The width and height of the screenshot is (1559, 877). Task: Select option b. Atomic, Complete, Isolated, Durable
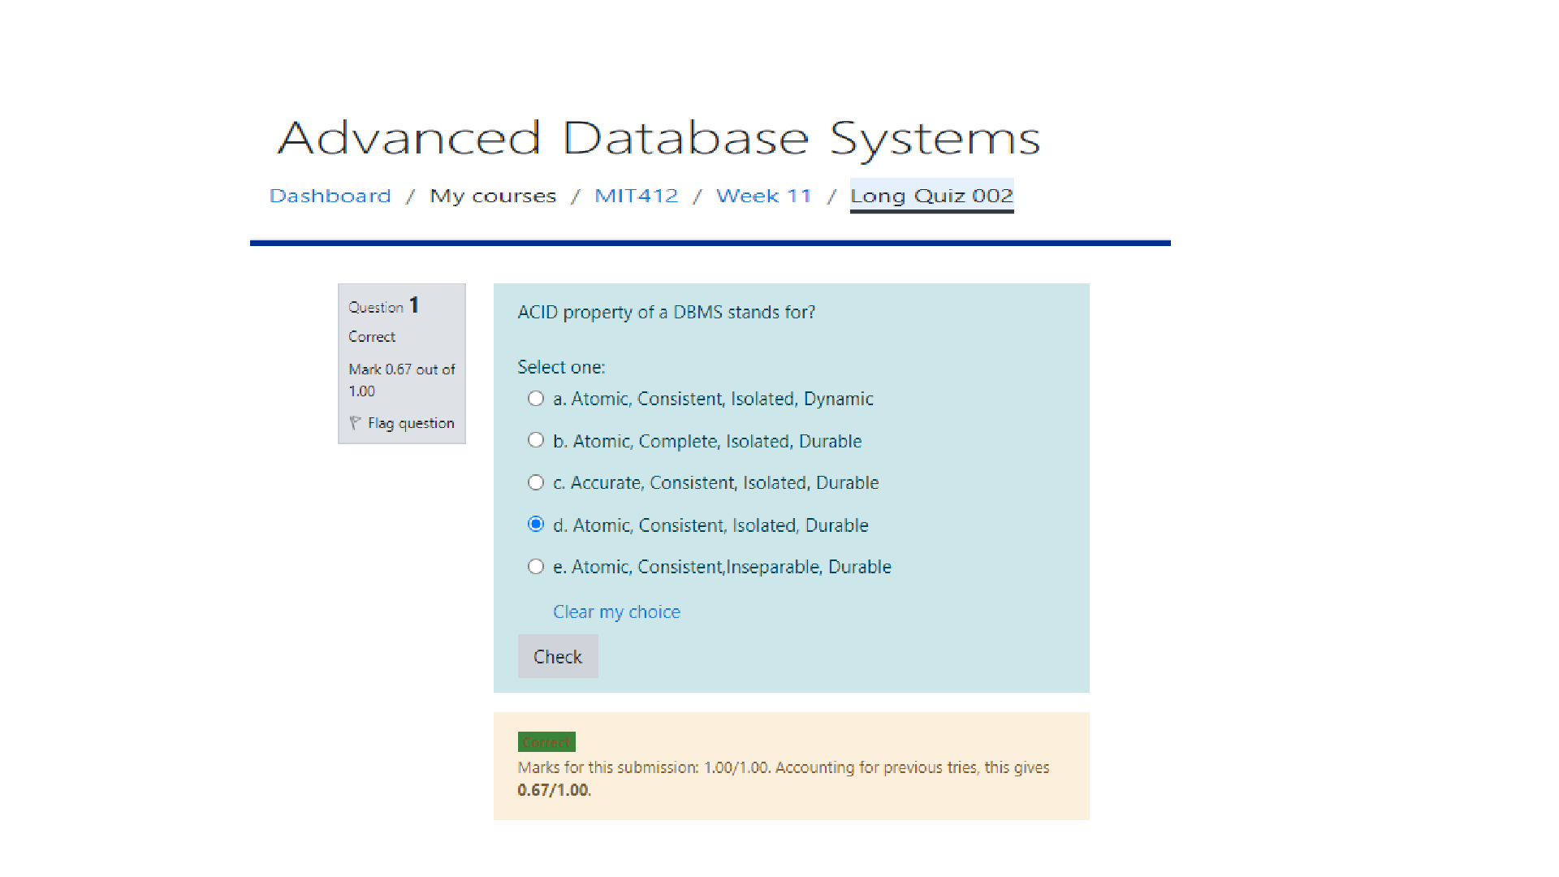coord(535,440)
